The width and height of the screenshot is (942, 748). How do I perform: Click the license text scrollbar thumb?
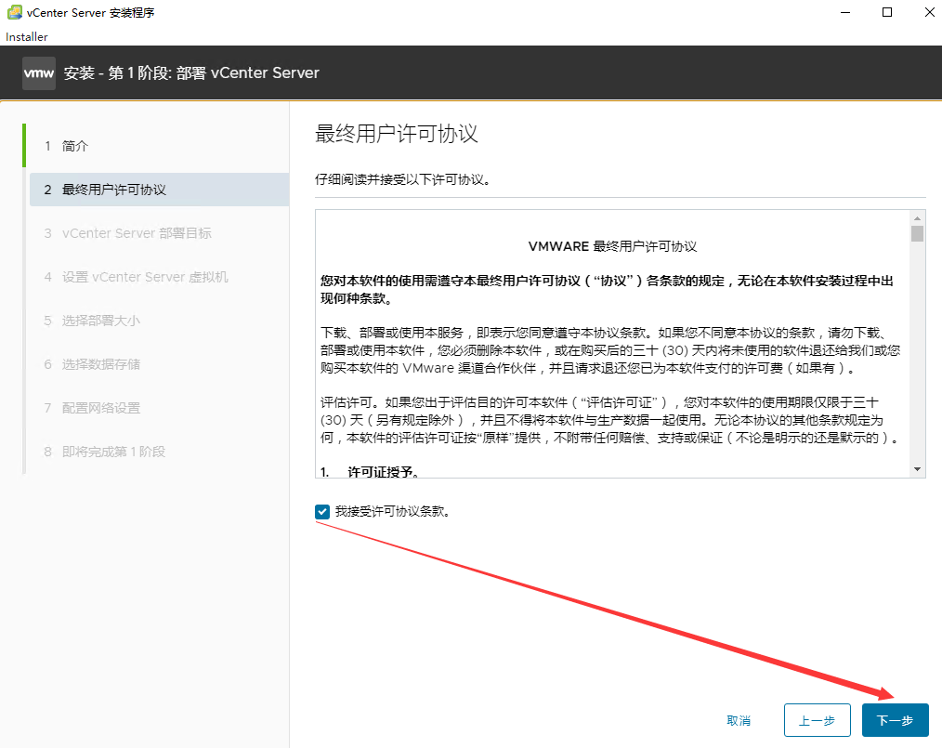click(x=917, y=233)
